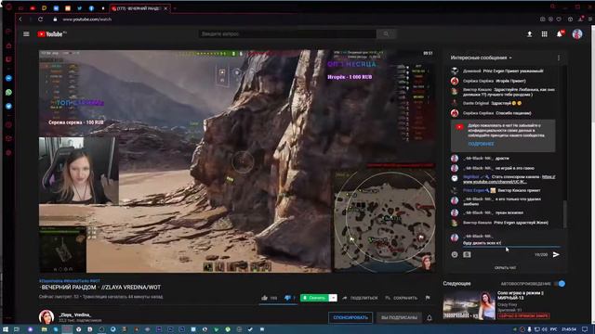Open the ПОДРОБНЕЕ link in chat notice

[x=481, y=144]
